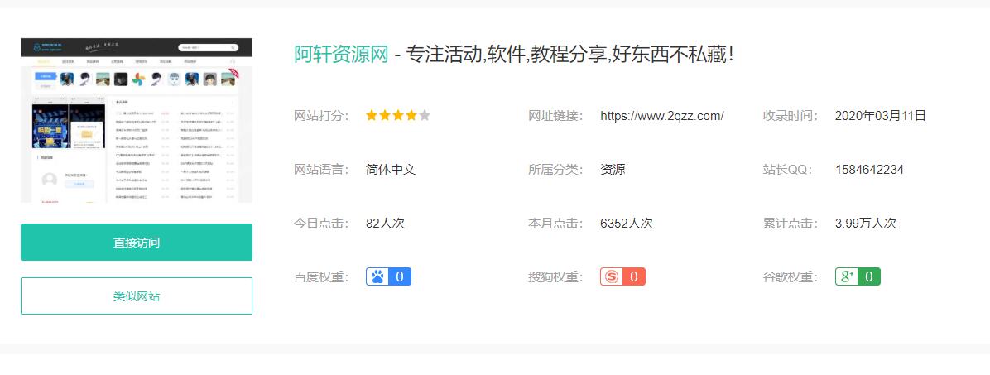Click the 谷歌权重 label
The height and width of the screenshot is (375, 990).
791,277
